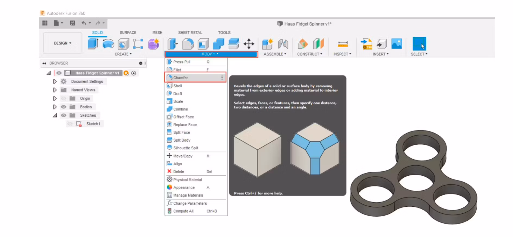The image size is (513, 237).
Task: Show the hidden Origin folder
Action: (64, 98)
